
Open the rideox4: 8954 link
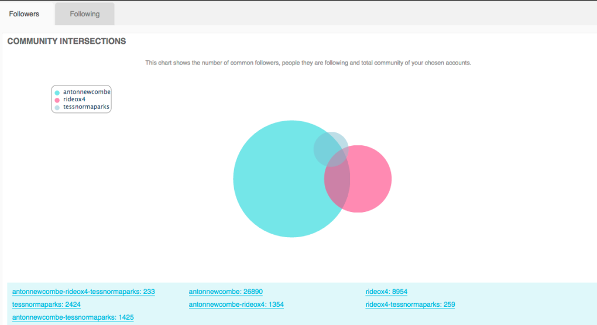click(x=386, y=292)
